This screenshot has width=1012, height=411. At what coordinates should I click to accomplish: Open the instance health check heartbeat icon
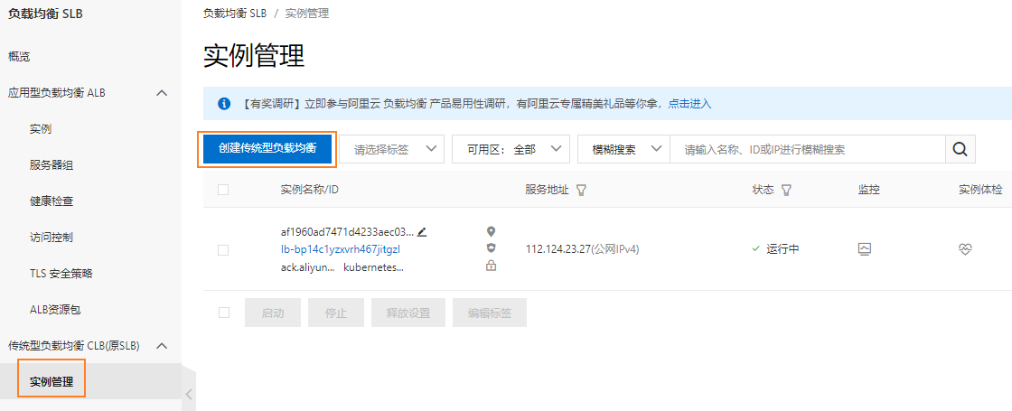[x=966, y=249]
